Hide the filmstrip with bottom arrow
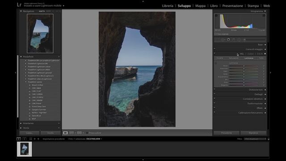286x161 pixels. tap(143, 160)
